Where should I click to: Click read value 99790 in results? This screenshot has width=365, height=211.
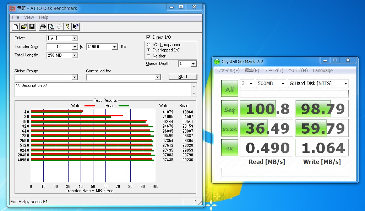click(187, 155)
